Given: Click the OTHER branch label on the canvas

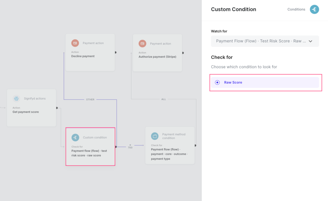Looking at the screenshot, I should click(90, 99).
